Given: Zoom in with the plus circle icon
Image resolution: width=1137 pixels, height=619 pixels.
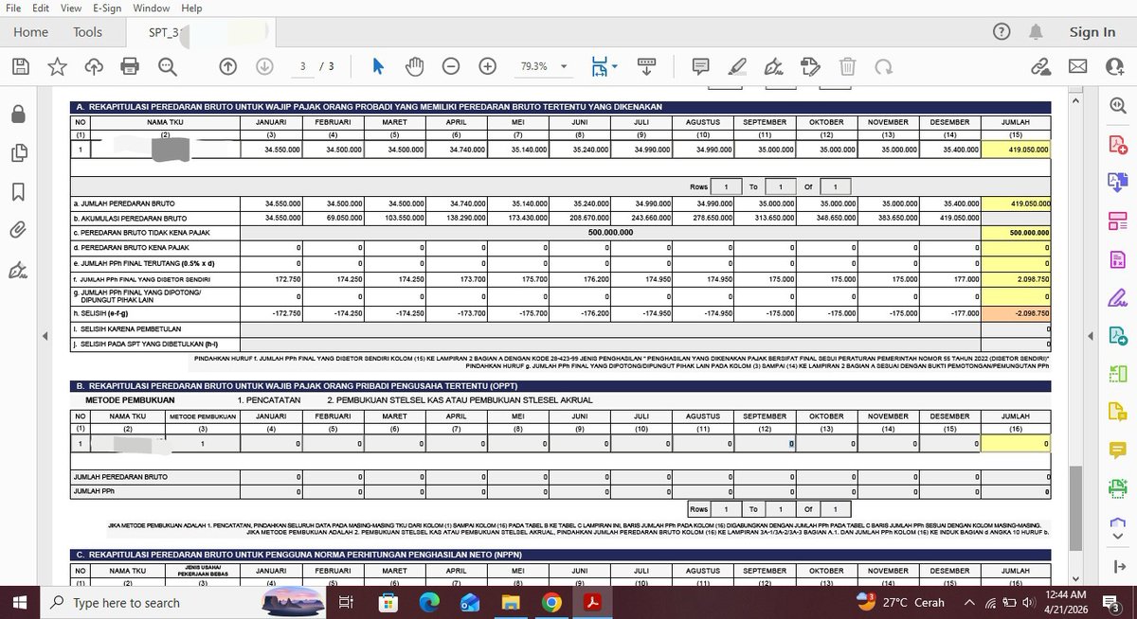Looking at the screenshot, I should pos(488,66).
